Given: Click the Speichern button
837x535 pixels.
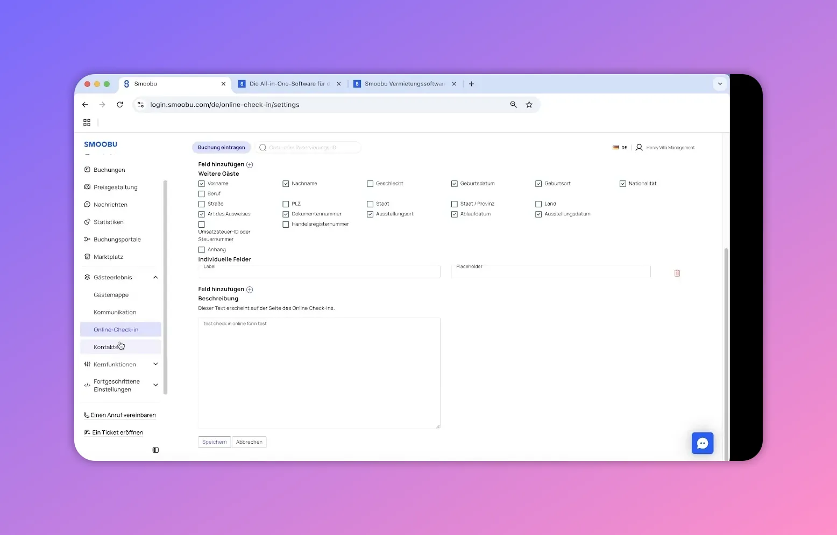Looking at the screenshot, I should tap(214, 442).
